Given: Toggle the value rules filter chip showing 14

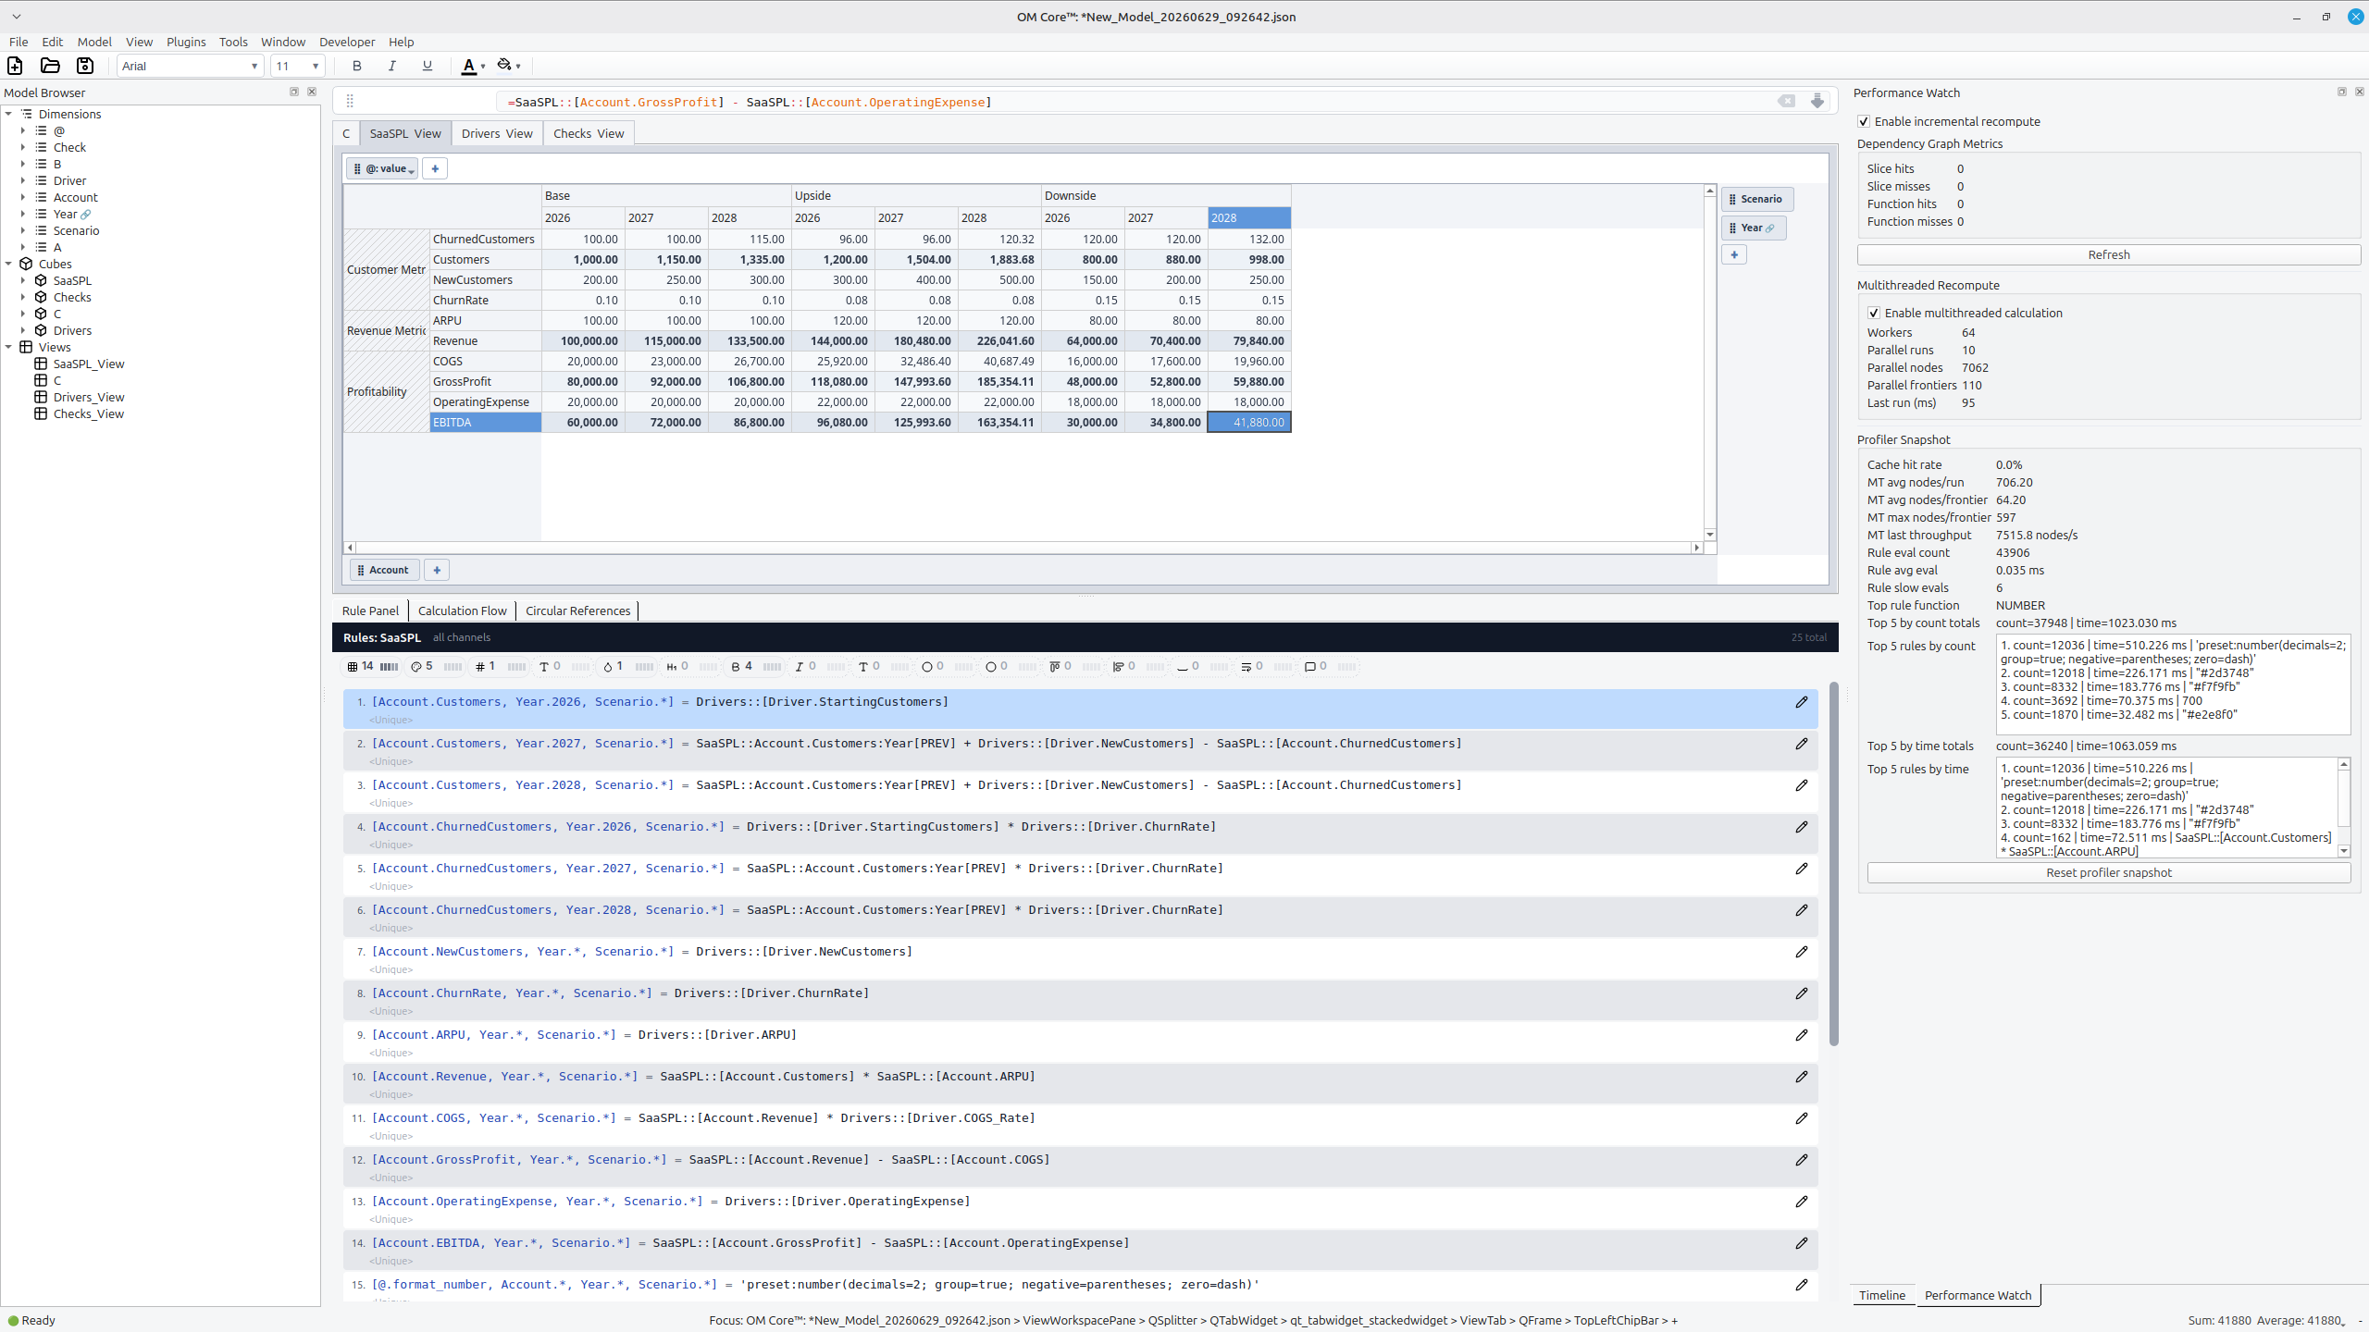Looking at the screenshot, I should pyautogui.click(x=372, y=666).
